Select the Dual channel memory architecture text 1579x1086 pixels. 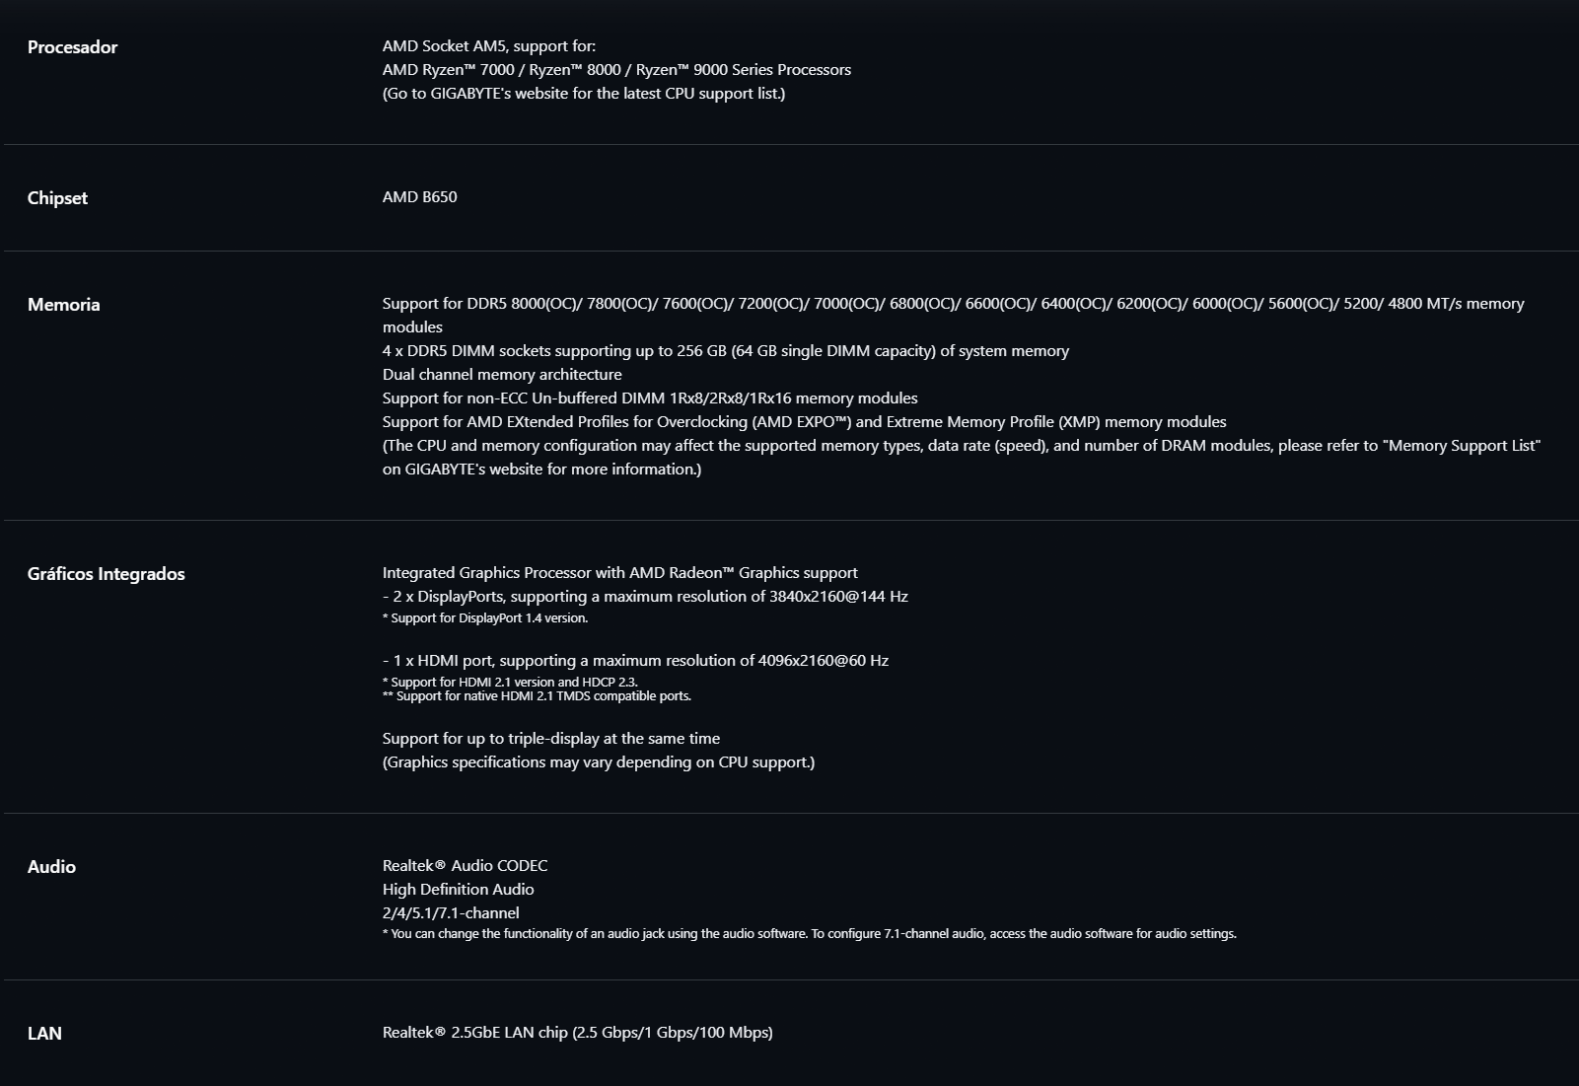[x=502, y=375]
